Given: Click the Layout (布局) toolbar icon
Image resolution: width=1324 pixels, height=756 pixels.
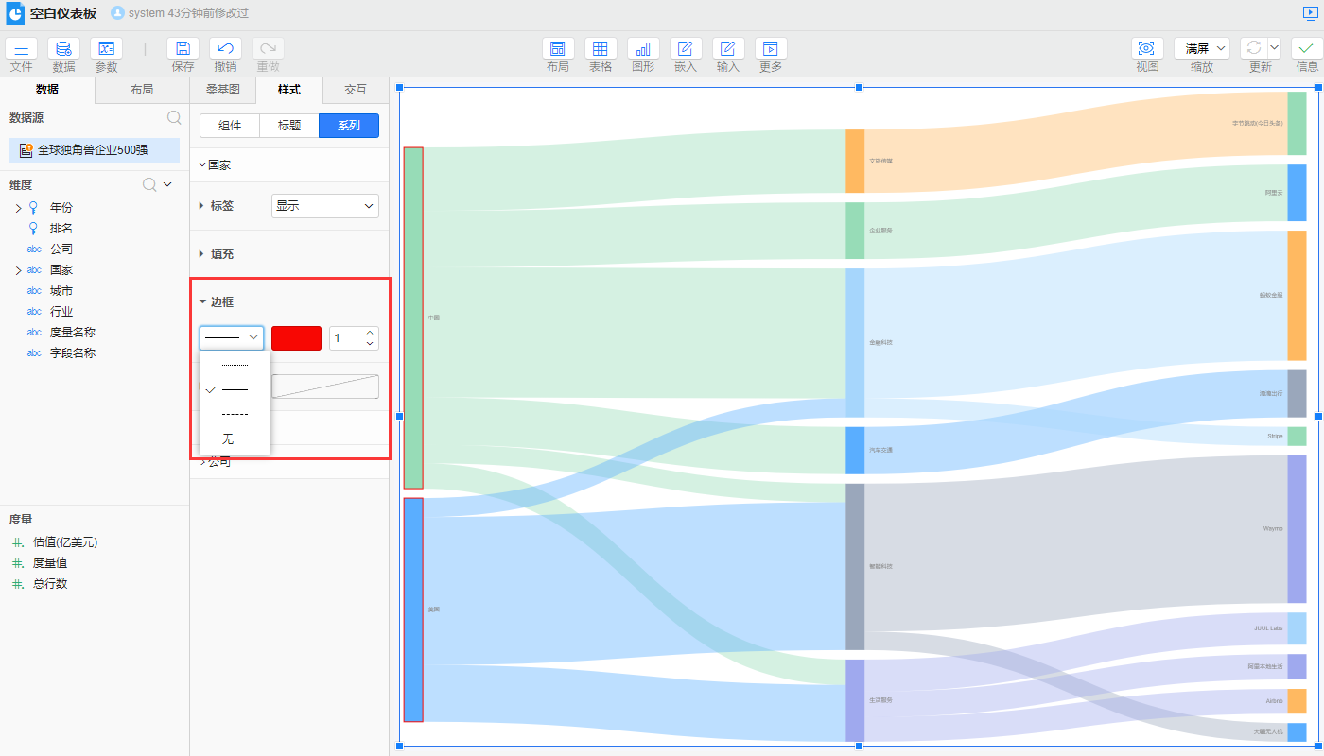Looking at the screenshot, I should tap(558, 49).
